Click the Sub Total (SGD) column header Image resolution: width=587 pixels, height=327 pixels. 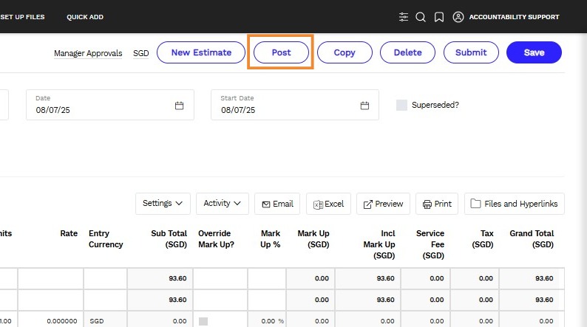tap(169, 239)
